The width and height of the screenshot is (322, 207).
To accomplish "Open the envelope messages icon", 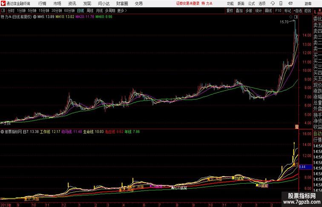I will (290, 3).
